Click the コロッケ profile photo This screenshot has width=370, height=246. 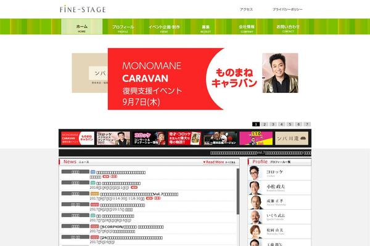pos(255,173)
